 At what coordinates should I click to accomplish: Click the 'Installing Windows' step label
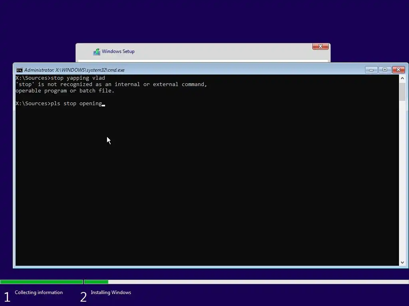pyautogui.click(x=111, y=292)
